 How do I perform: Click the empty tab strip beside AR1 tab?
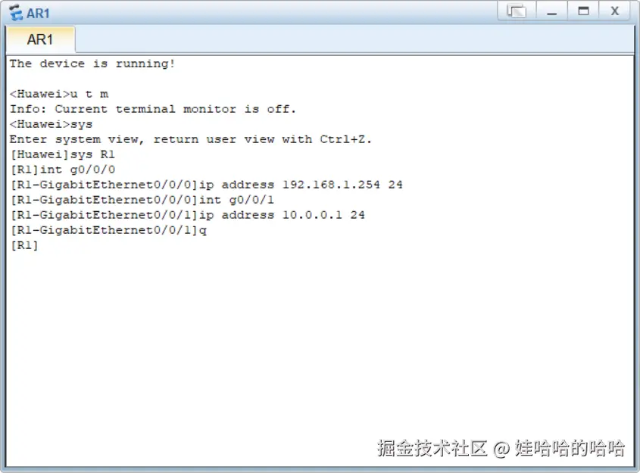click(354, 39)
